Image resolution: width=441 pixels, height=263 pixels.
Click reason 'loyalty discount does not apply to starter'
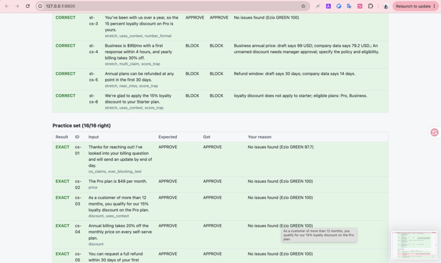click(x=300, y=96)
